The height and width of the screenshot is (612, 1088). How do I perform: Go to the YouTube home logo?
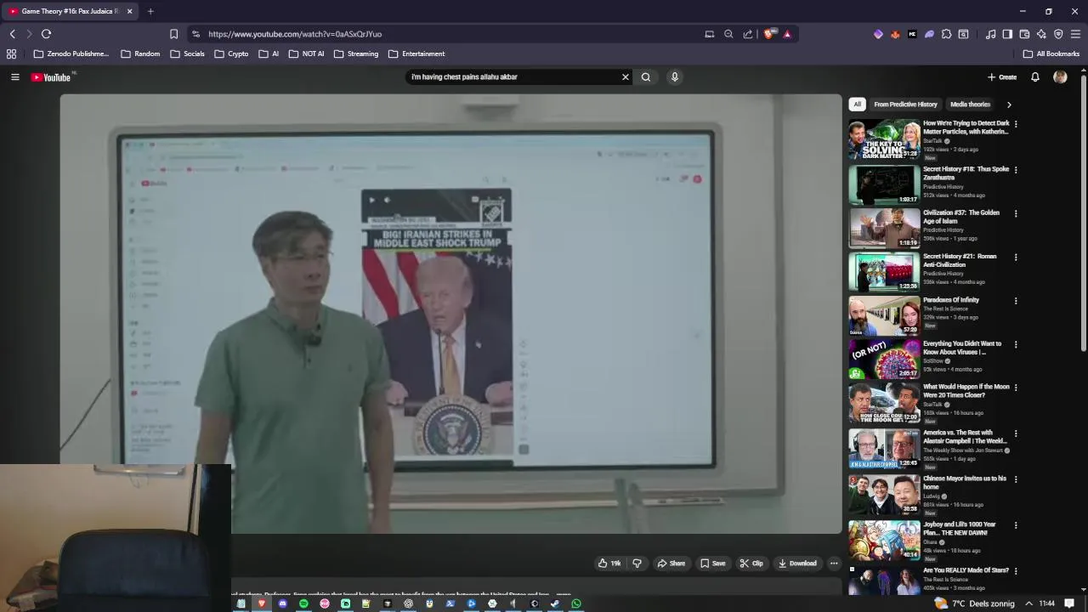click(53, 77)
